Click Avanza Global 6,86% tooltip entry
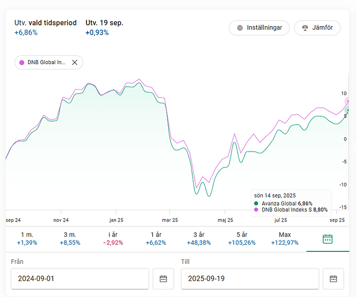The image size is (356, 297). [283, 203]
